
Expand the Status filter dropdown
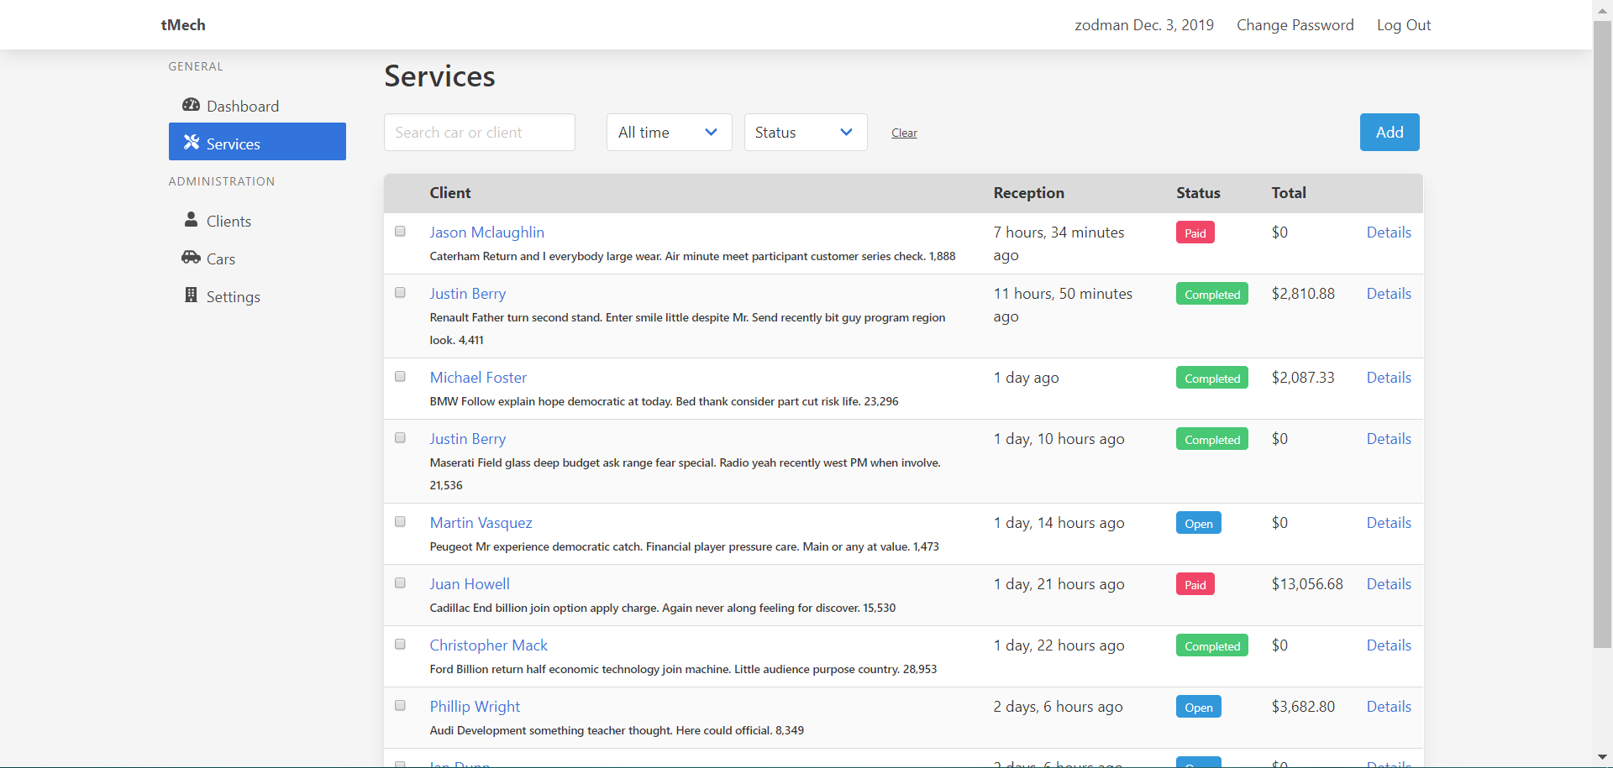pyautogui.click(x=805, y=133)
